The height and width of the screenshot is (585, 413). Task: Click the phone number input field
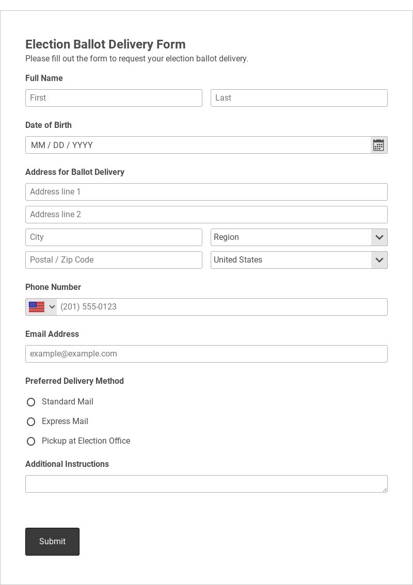[x=222, y=306]
